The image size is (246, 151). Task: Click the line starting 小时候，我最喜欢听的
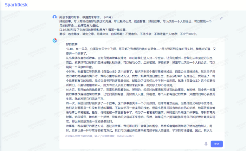pyautogui.click(x=141, y=72)
